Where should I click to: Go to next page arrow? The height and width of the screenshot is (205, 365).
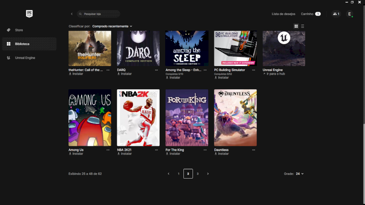point(208,174)
